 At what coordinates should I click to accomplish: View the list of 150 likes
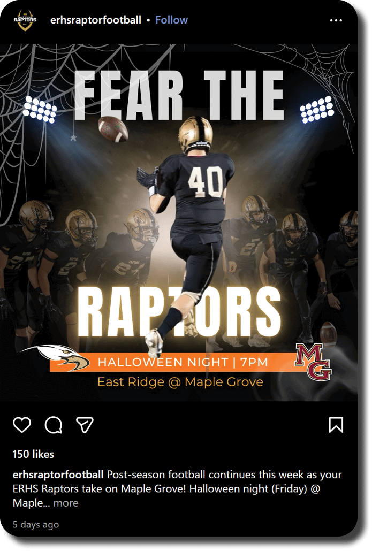[33, 454]
